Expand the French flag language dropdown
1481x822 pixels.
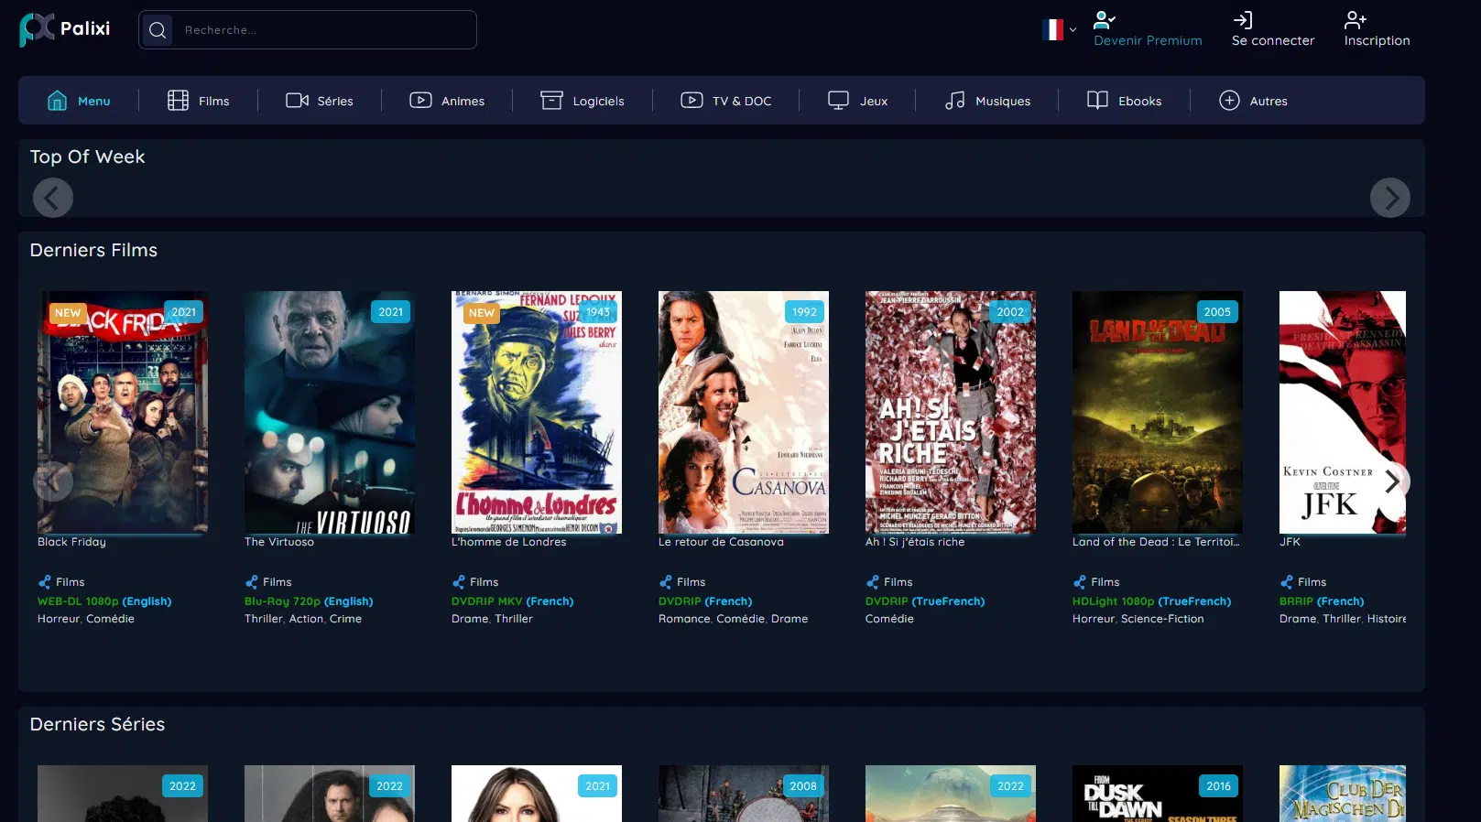point(1060,30)
